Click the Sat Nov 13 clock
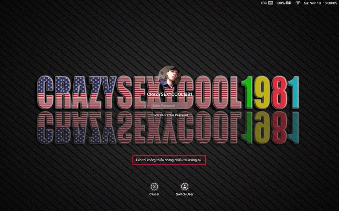 [321, 3]
